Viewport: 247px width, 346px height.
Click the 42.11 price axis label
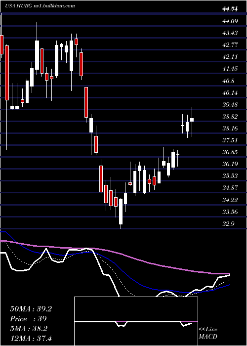click(230, 57)
